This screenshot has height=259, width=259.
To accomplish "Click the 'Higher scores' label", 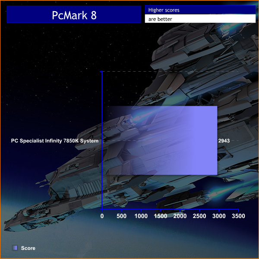I will point(164,10).
